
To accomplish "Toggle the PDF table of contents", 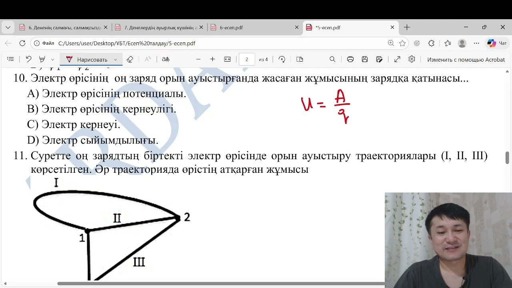I will [x=11, y=59].
